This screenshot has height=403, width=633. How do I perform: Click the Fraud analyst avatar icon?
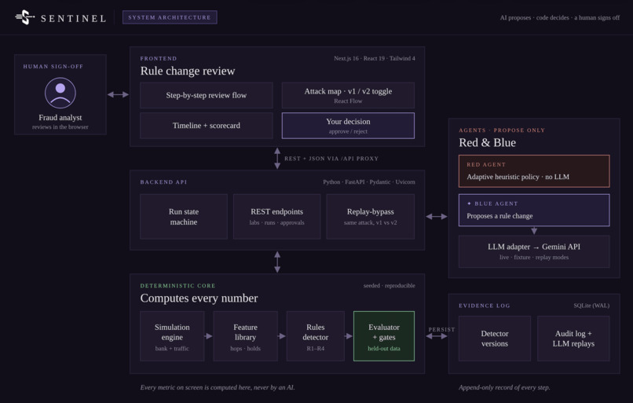click(60, 93)
